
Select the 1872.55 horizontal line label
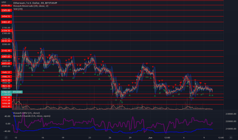point(6,80)
